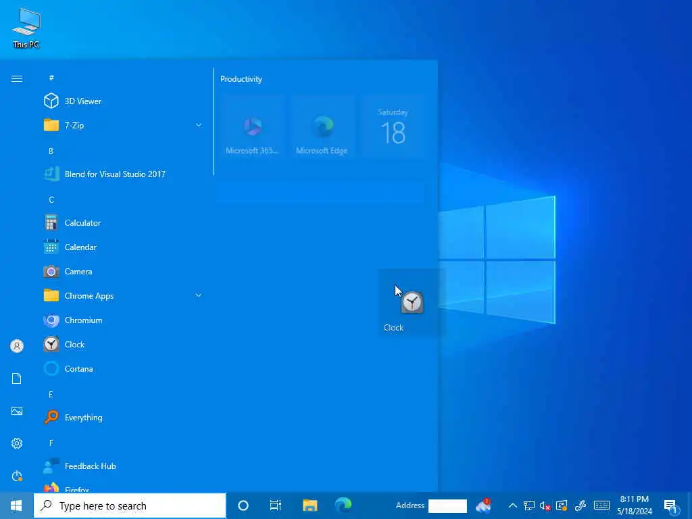Open Clock in the app list
The height and width of the screenshot is (519, 692).
pos(124,344)
